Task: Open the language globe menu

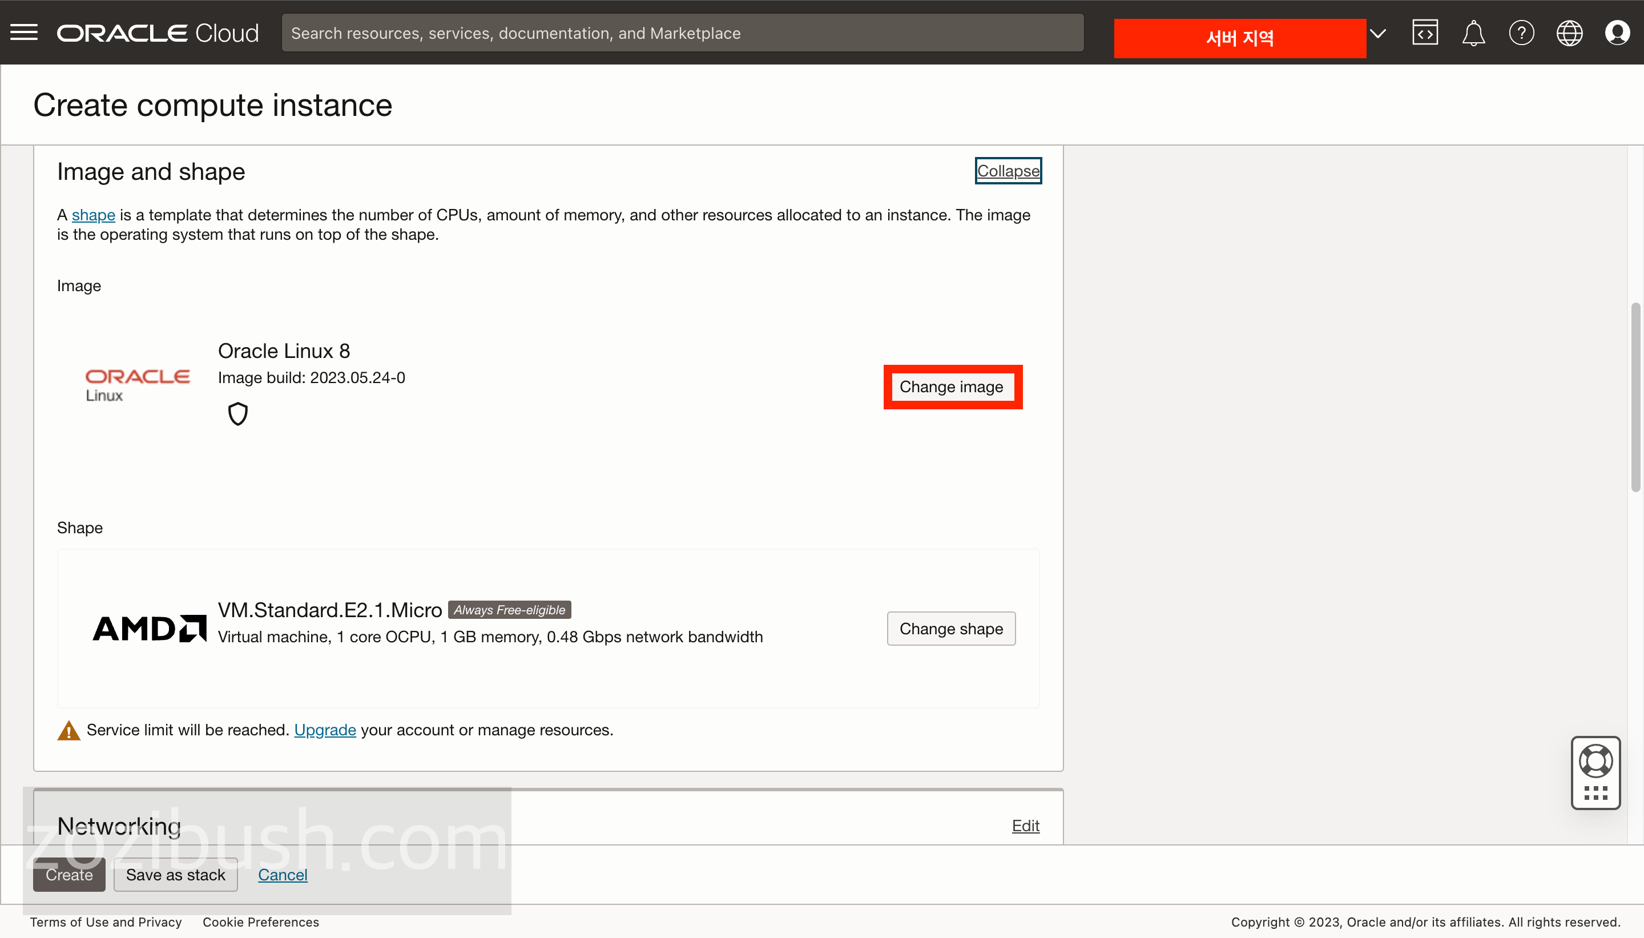Action: click(1569, 33)
